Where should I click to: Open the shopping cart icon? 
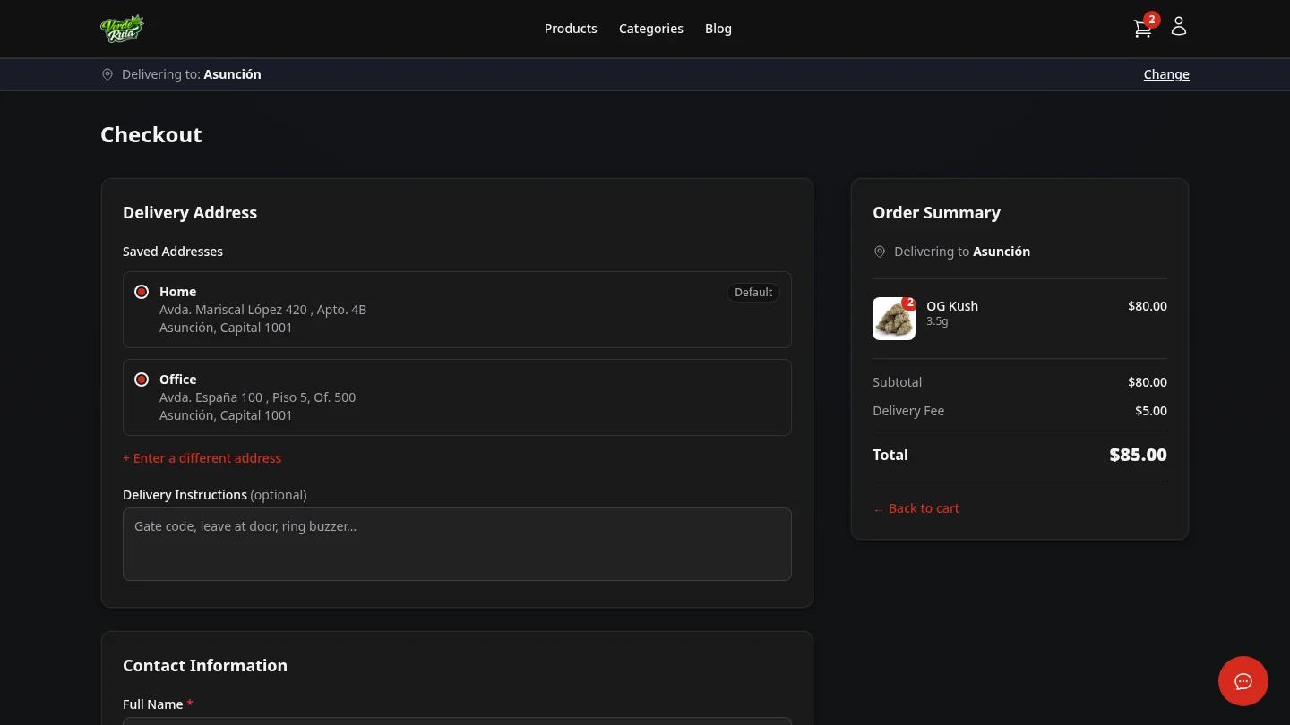tap(1142, 28)
